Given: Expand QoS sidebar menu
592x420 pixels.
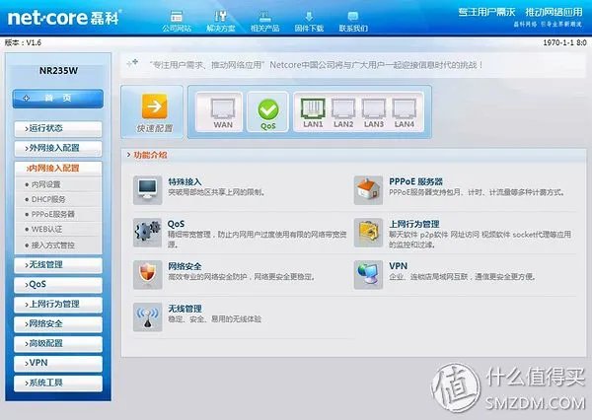Looking at the screenshot, I should [58, 285].
